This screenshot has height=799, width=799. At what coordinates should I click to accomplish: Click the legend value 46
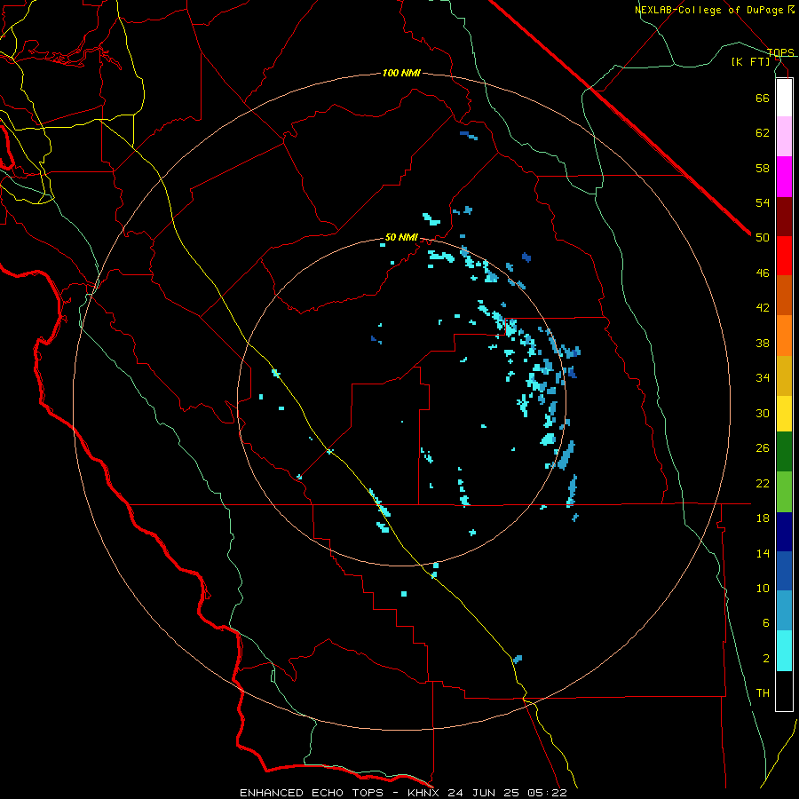pyautogui.click(x=763, y=273)
